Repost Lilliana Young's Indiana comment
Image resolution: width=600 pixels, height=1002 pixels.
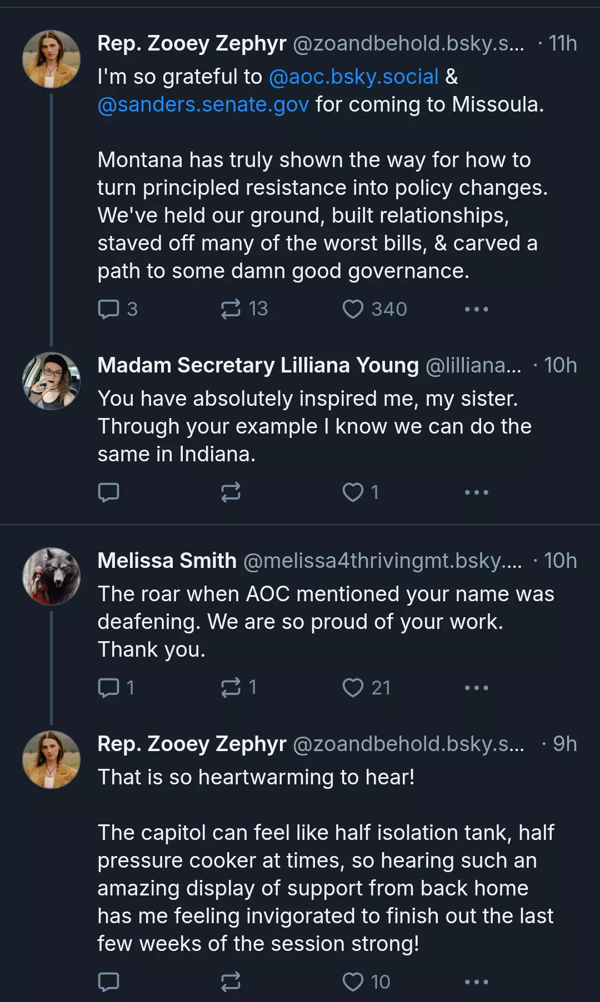[x=231, y=492]
